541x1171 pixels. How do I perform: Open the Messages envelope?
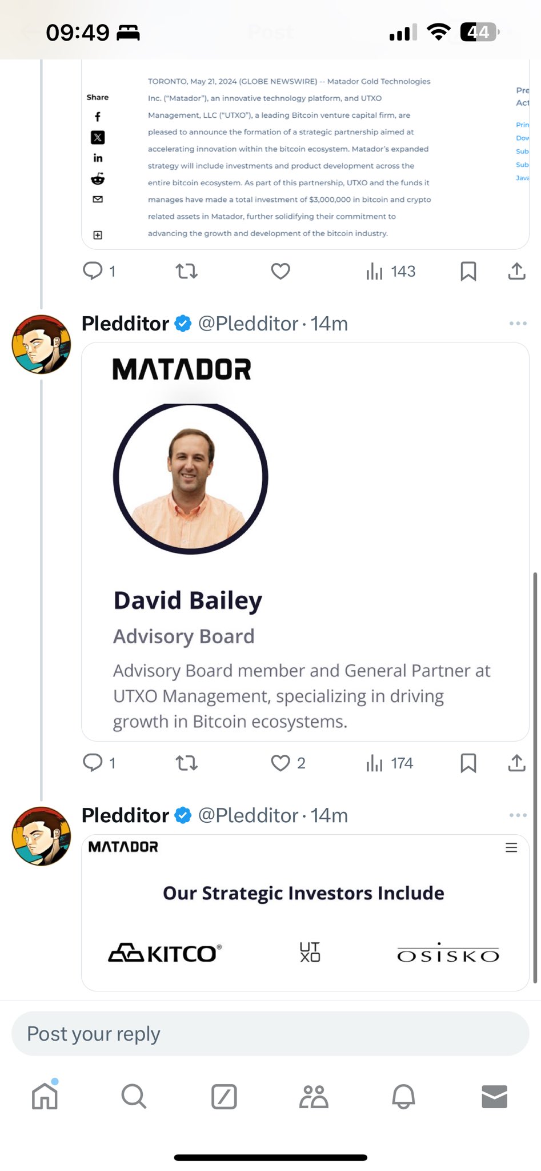tap(494, 1096)
